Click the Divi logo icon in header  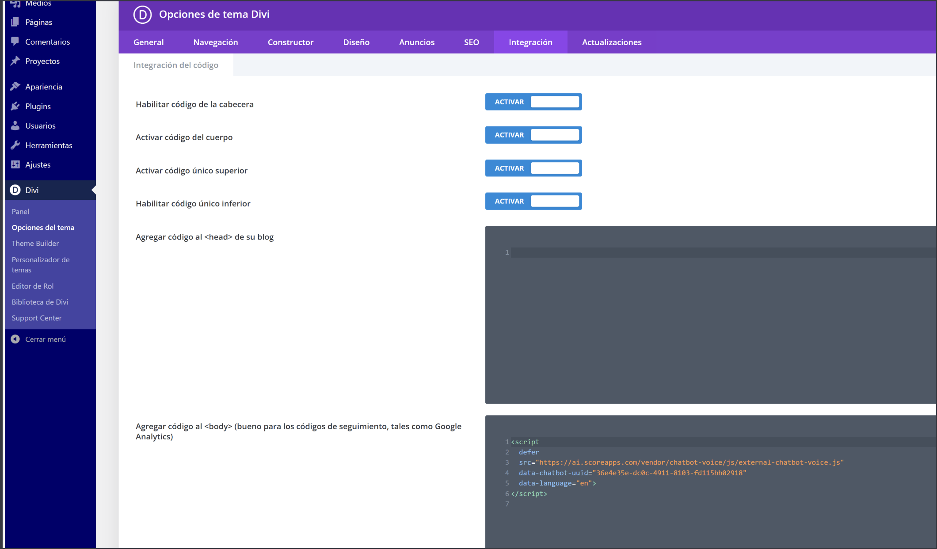142,15
